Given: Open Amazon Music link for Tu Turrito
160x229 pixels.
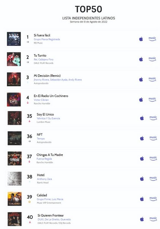Looking at the screenshot, I should [x=152, y=59].
